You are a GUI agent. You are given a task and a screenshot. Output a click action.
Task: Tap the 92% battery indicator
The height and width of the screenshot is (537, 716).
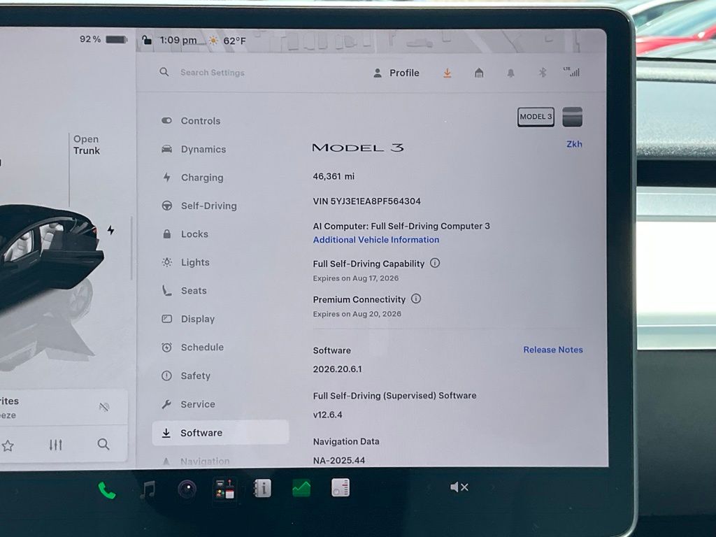coord(103,39)
